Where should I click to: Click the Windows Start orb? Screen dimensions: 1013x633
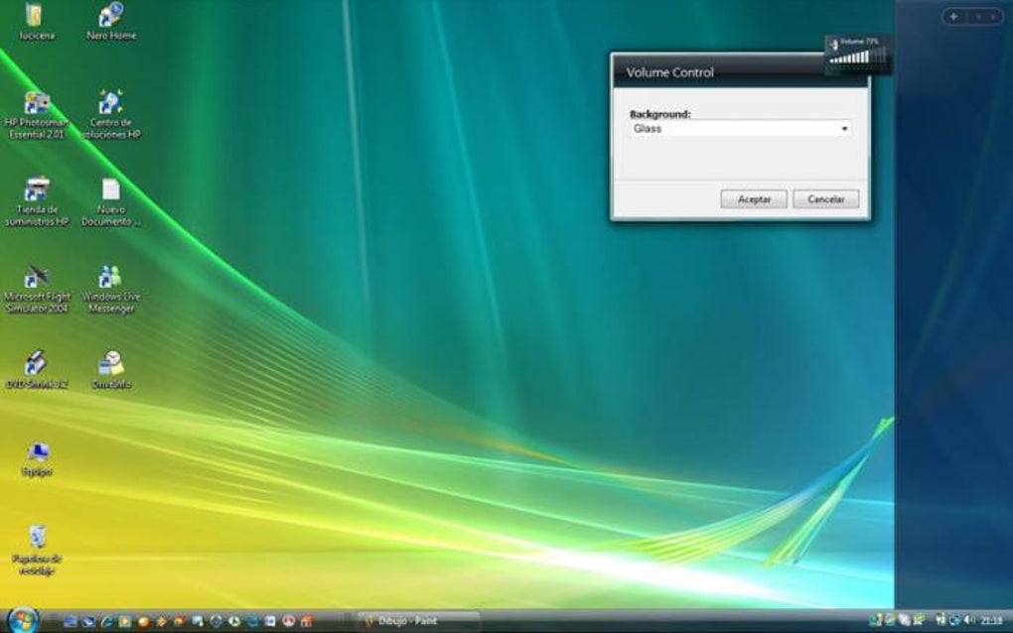coord(24,621)
